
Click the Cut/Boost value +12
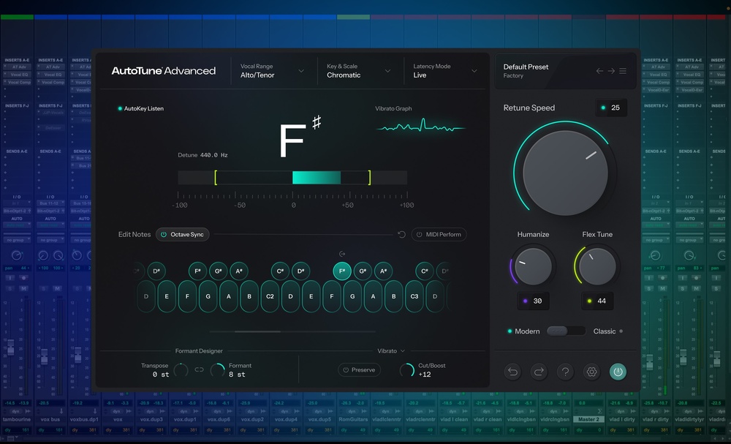coord(425,375)
